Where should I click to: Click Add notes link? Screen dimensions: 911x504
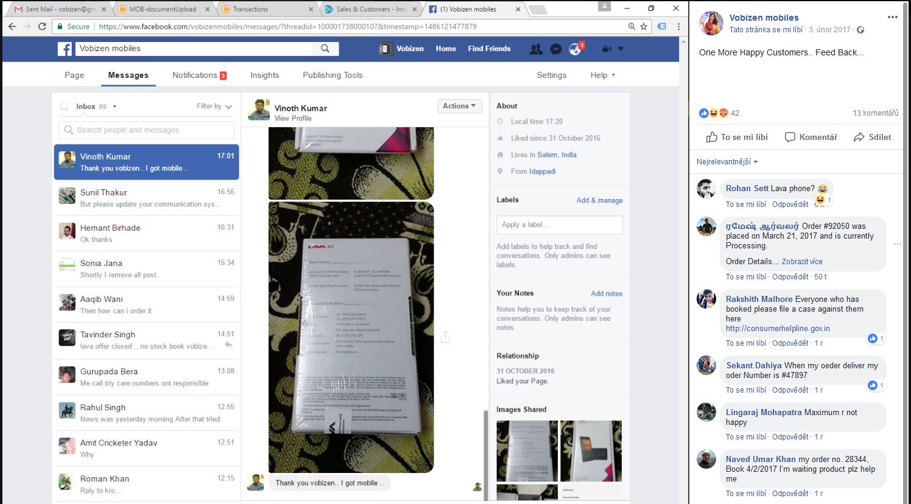click(607, 293)
